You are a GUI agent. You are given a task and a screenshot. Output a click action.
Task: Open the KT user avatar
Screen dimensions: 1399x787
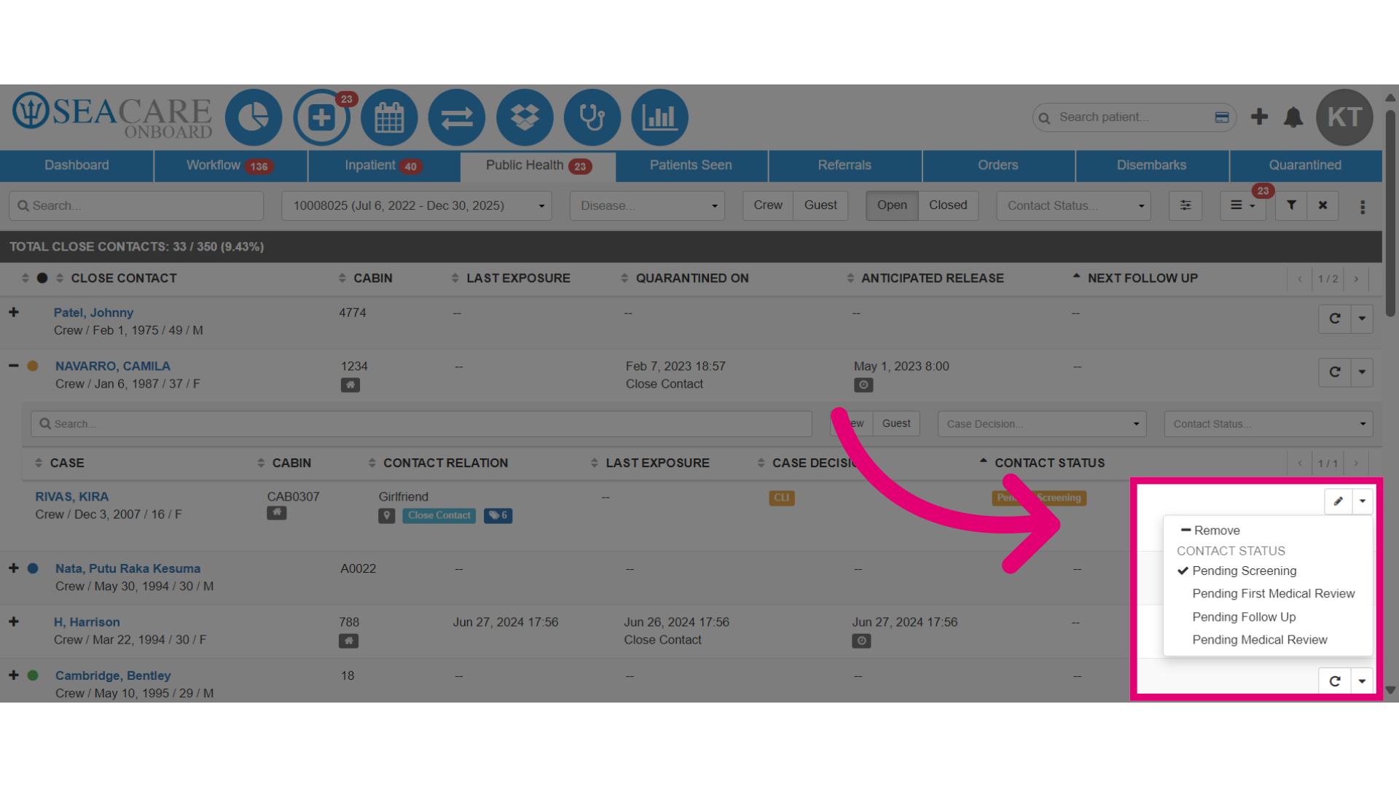coord(1344,117)
